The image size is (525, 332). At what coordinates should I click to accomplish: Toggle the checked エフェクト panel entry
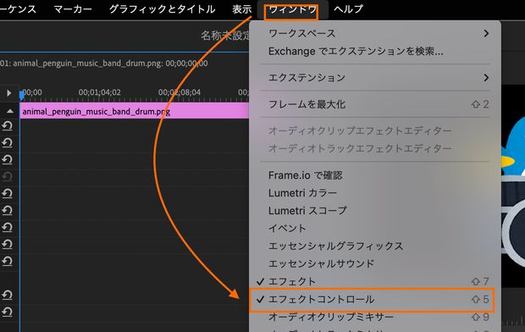pyautogui.click(x=375, y=281)
